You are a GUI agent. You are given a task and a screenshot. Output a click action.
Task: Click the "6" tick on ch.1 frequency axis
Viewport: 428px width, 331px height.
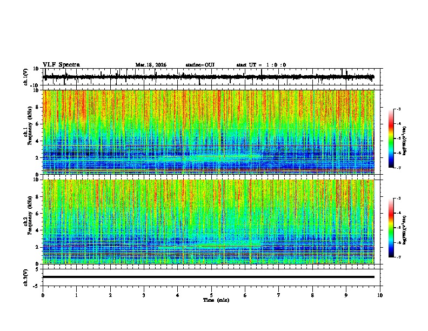pyautogui.click(x=38, y=124)
